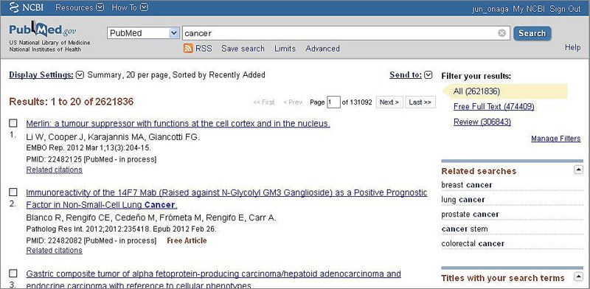Screen dimensions: 590x289
Task: Click the orange RSS feed icon
Action: [x=189, y=48]
